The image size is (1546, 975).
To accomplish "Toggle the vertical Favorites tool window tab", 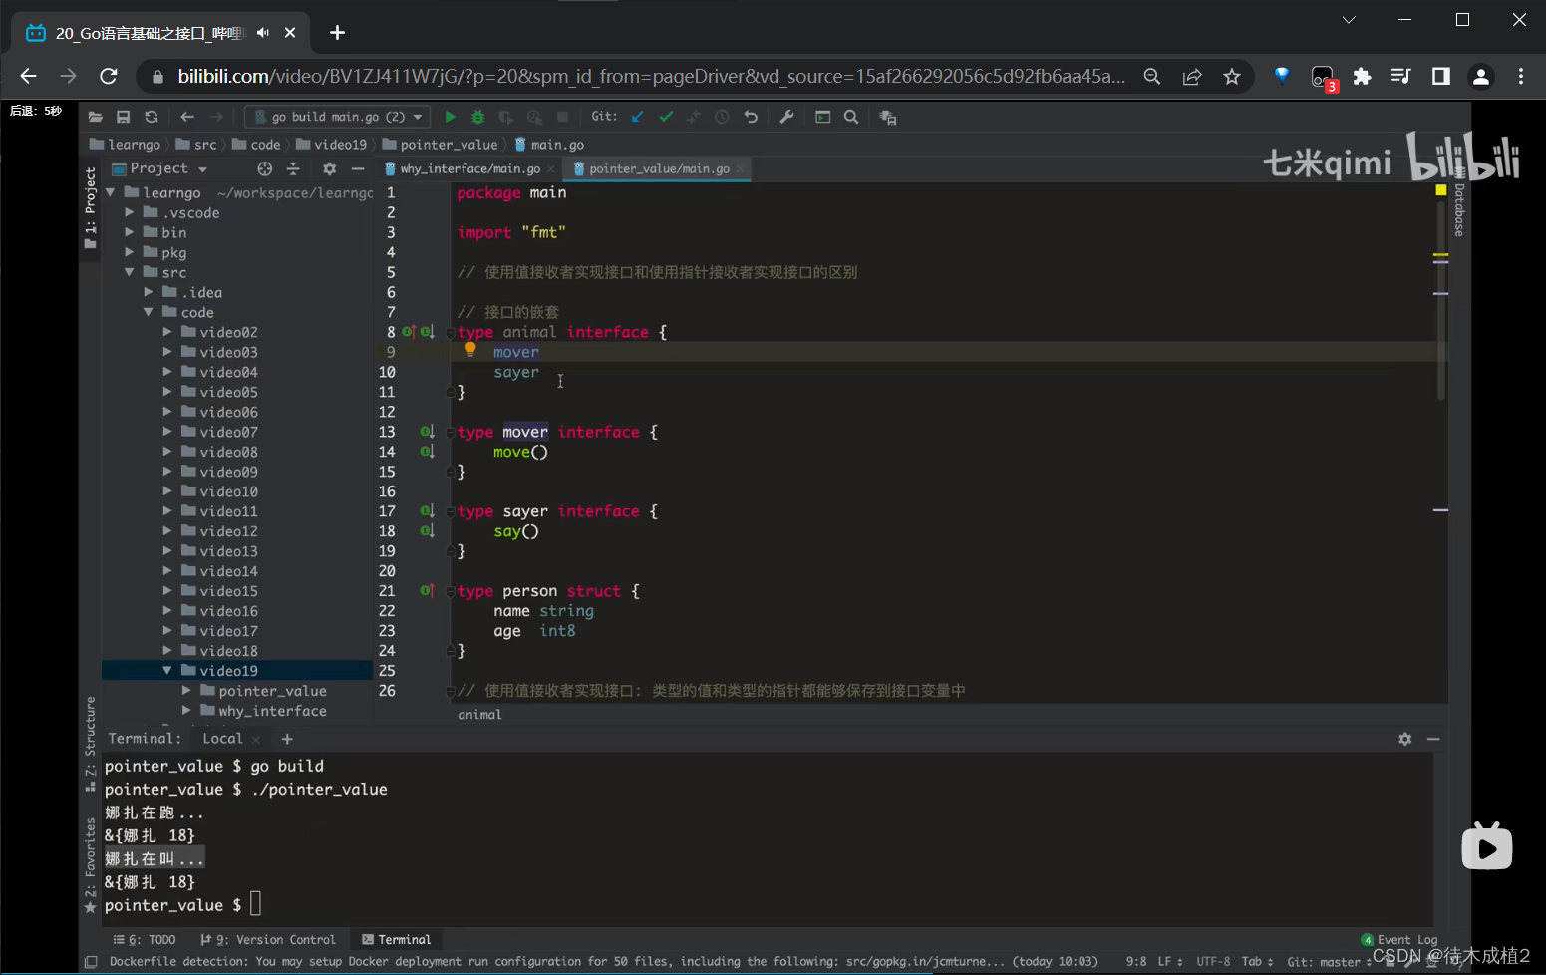I will [91, 864].
